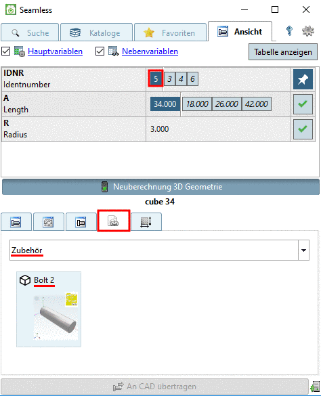This screenshot has width=321, height=396.
Task: Click the Radius value 3.000
Action: click(160, 129)
